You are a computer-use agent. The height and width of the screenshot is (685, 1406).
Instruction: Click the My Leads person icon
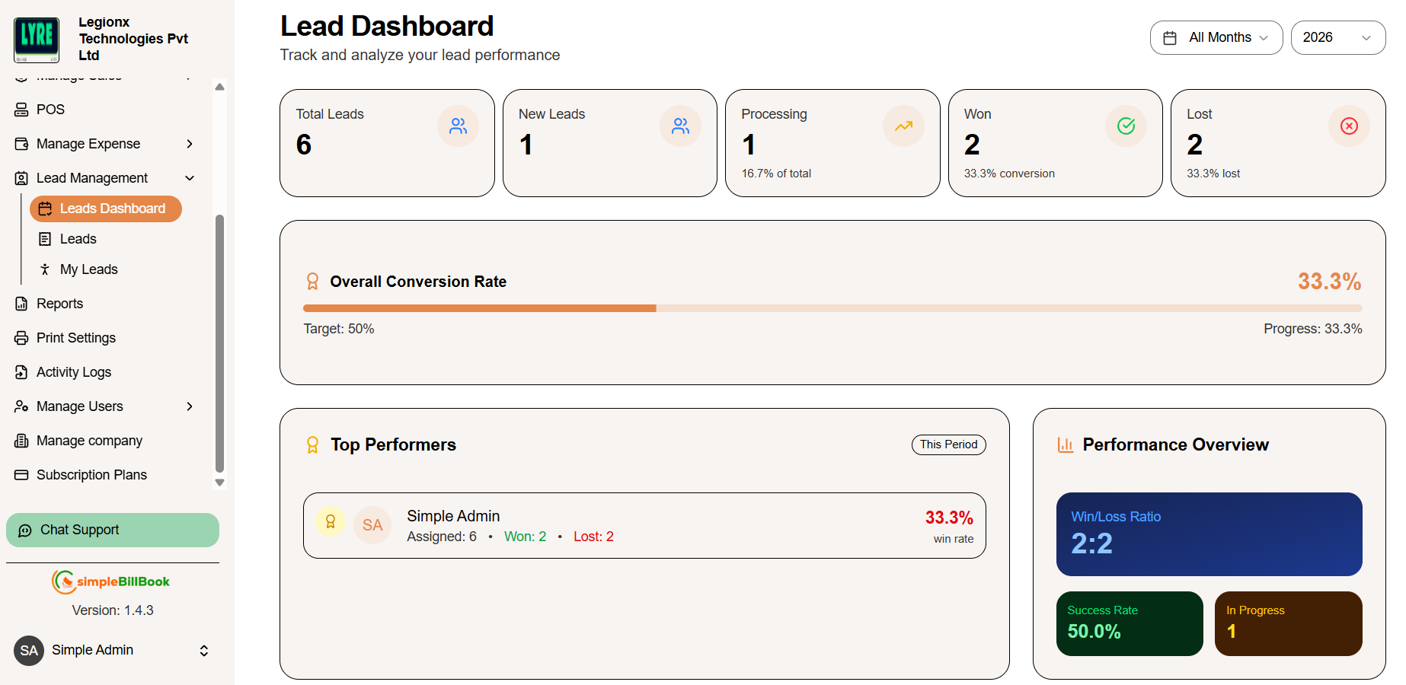pos(45,269)
